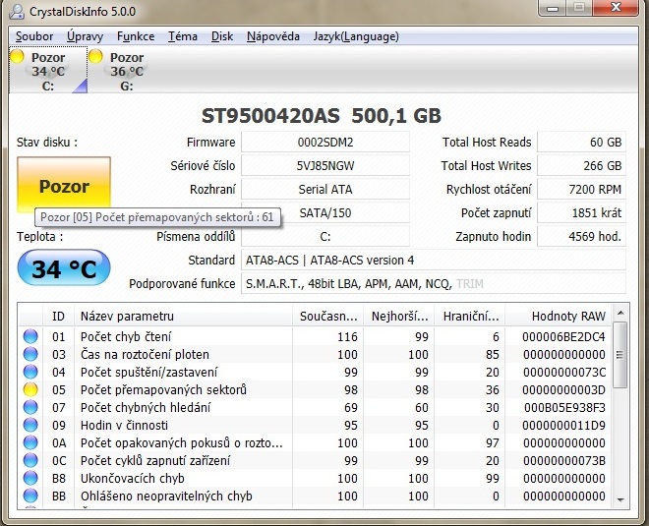
Task: Click blue status icon for ID 04
Action: tap(30, 372)
